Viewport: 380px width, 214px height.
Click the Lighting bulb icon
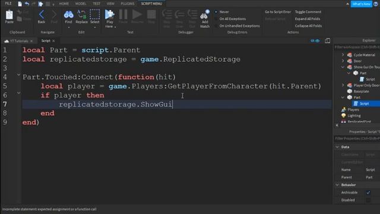point(344,116)
